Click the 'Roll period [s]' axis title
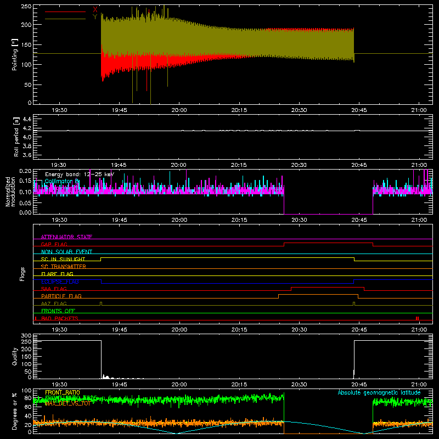The image size is (439, 439). point(16,137)
